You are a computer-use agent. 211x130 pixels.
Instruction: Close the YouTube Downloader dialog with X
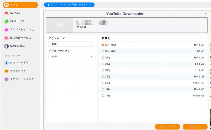coord(206,14)
